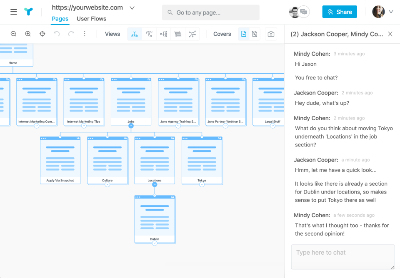
Task: Close the chat panel
Action: coord(390,34)
